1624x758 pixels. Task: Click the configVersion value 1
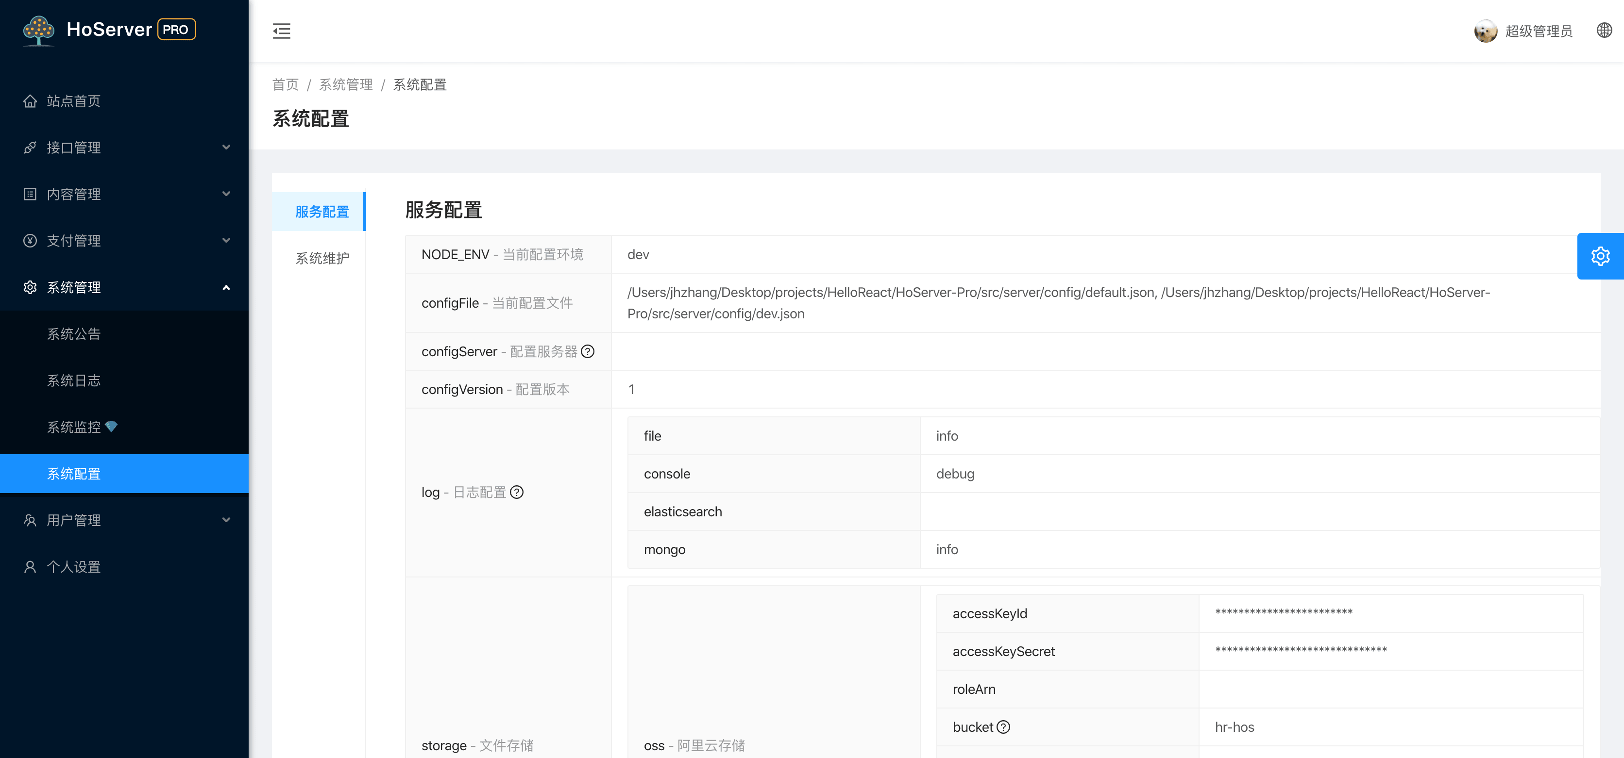631,389
